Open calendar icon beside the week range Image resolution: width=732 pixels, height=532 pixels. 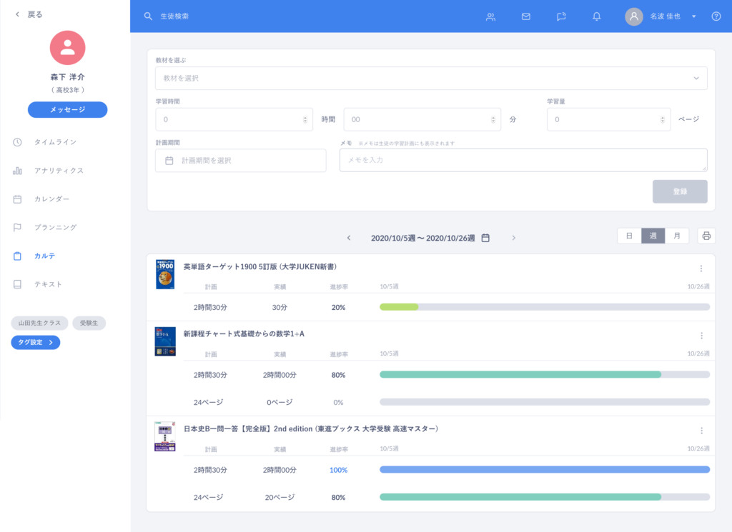485,238
